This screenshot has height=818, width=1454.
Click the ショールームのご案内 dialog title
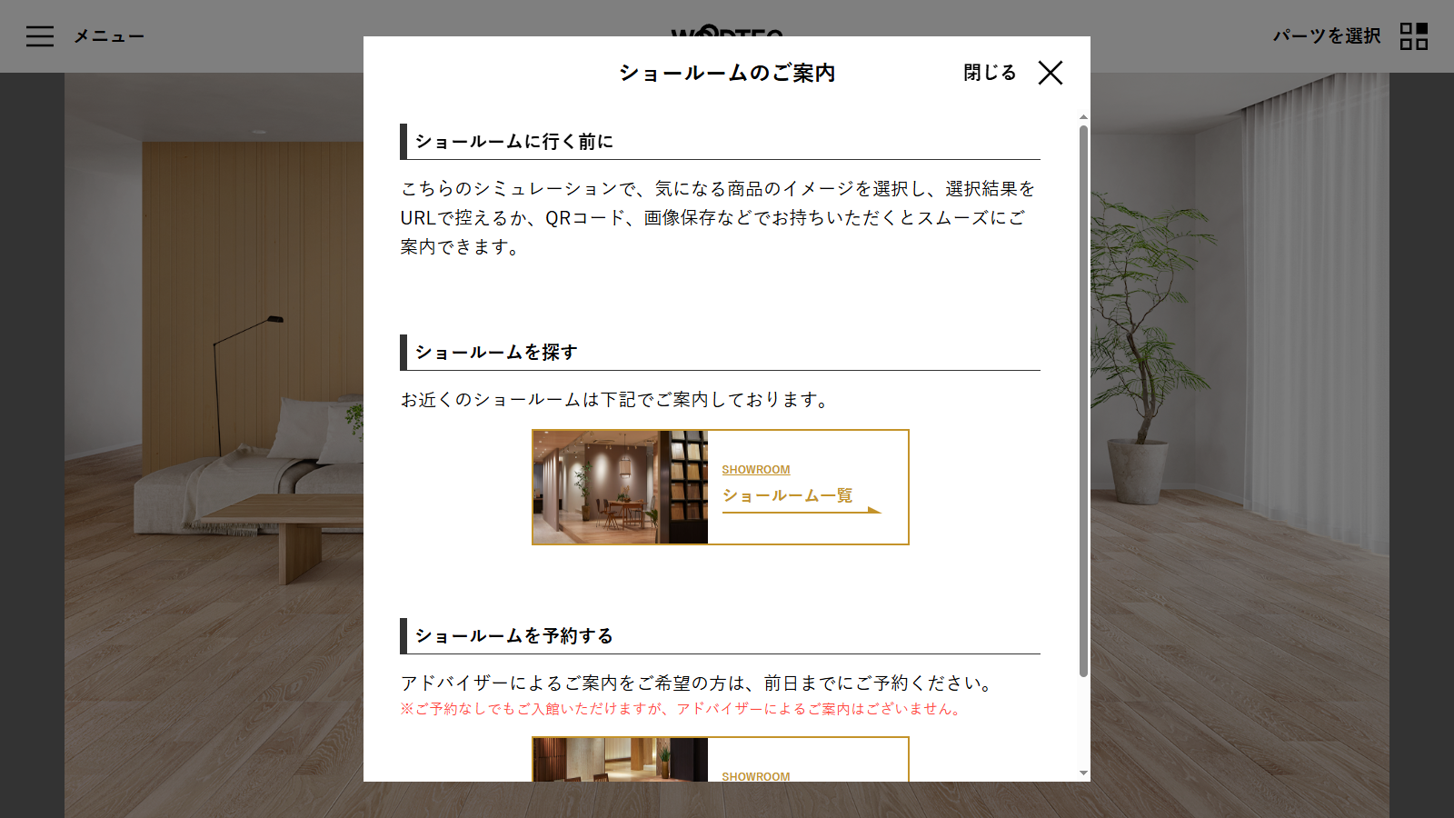coord(727,73)
